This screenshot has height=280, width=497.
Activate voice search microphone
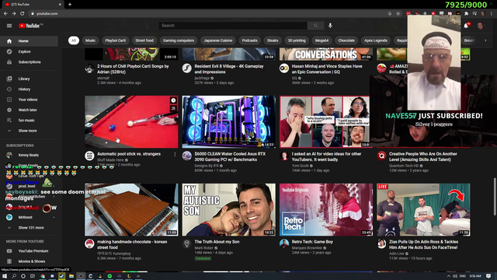click(x=330, y=26)
